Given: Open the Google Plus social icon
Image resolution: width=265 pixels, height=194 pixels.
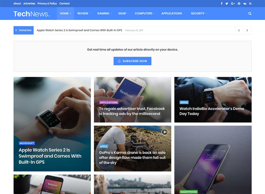Looking at the screenshot, I should click(233, 3).
